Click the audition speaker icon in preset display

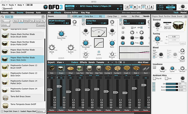pos(118,9)
